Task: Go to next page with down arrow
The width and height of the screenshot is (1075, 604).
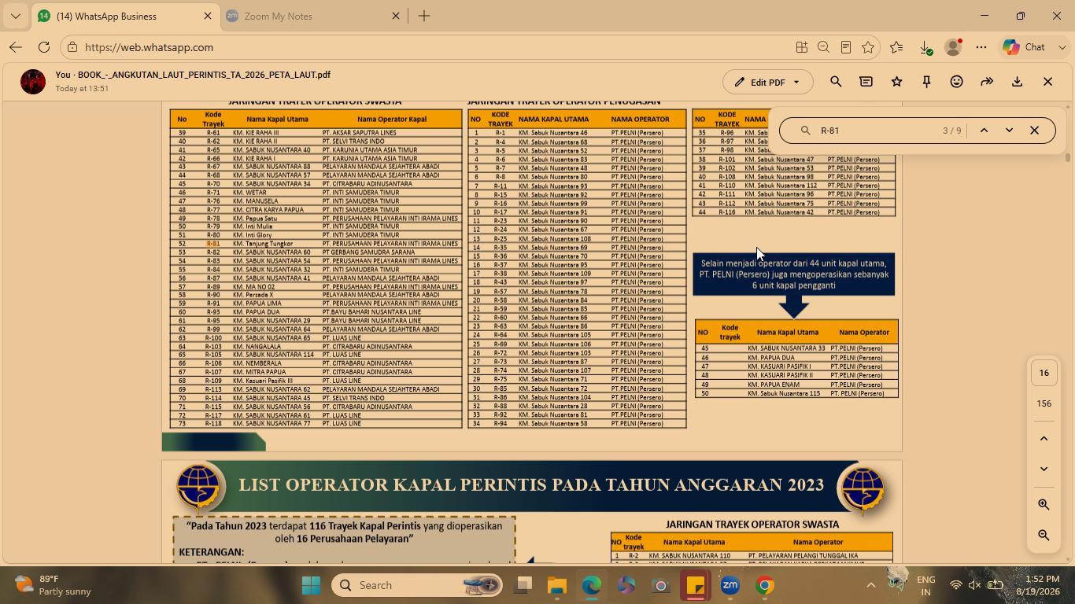Action: (x=1044, y=469)
